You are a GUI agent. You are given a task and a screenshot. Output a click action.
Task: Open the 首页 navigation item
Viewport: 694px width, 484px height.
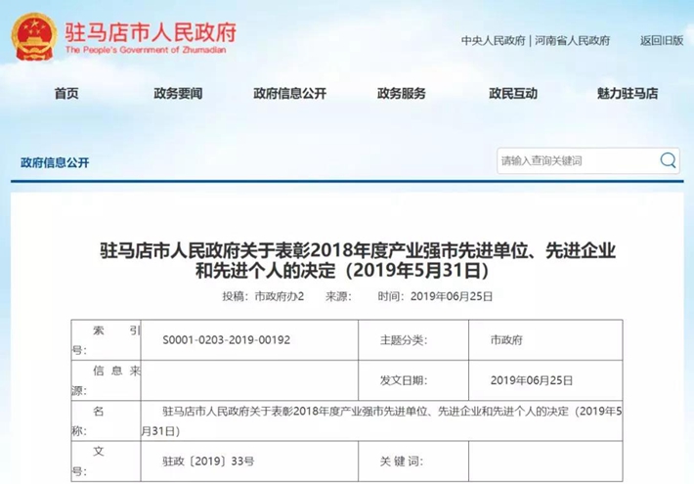pyautogui.click(x=66, y=93)
